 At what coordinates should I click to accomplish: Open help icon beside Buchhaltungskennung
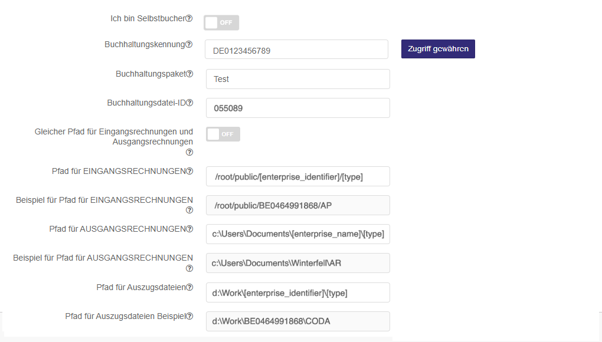(189, 44)
